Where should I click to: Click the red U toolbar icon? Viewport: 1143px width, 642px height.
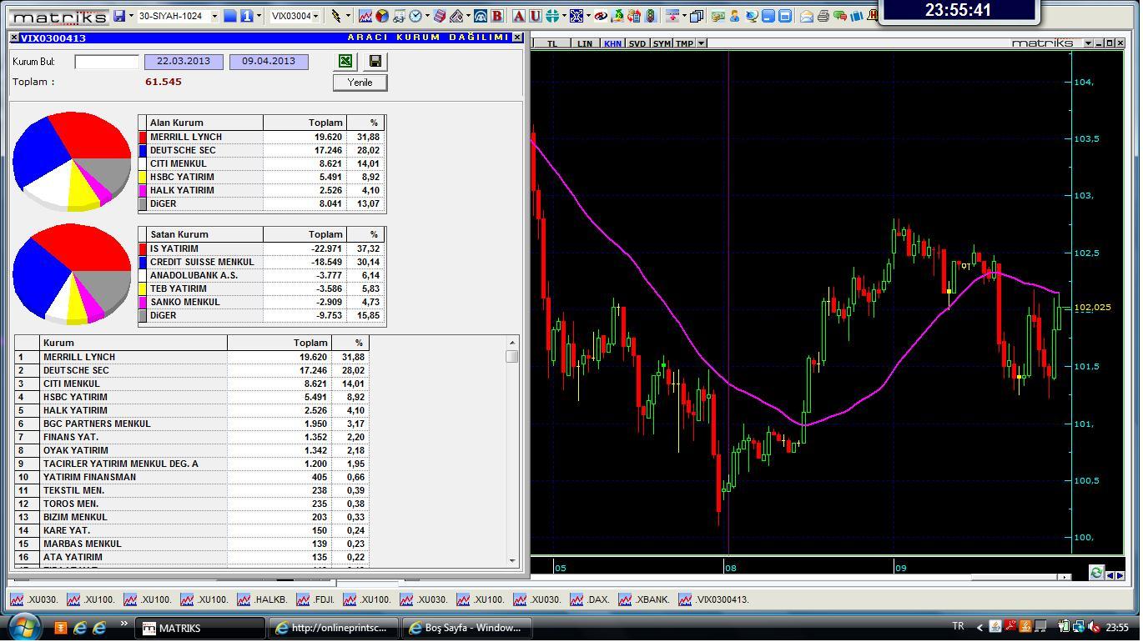[536, 16]
